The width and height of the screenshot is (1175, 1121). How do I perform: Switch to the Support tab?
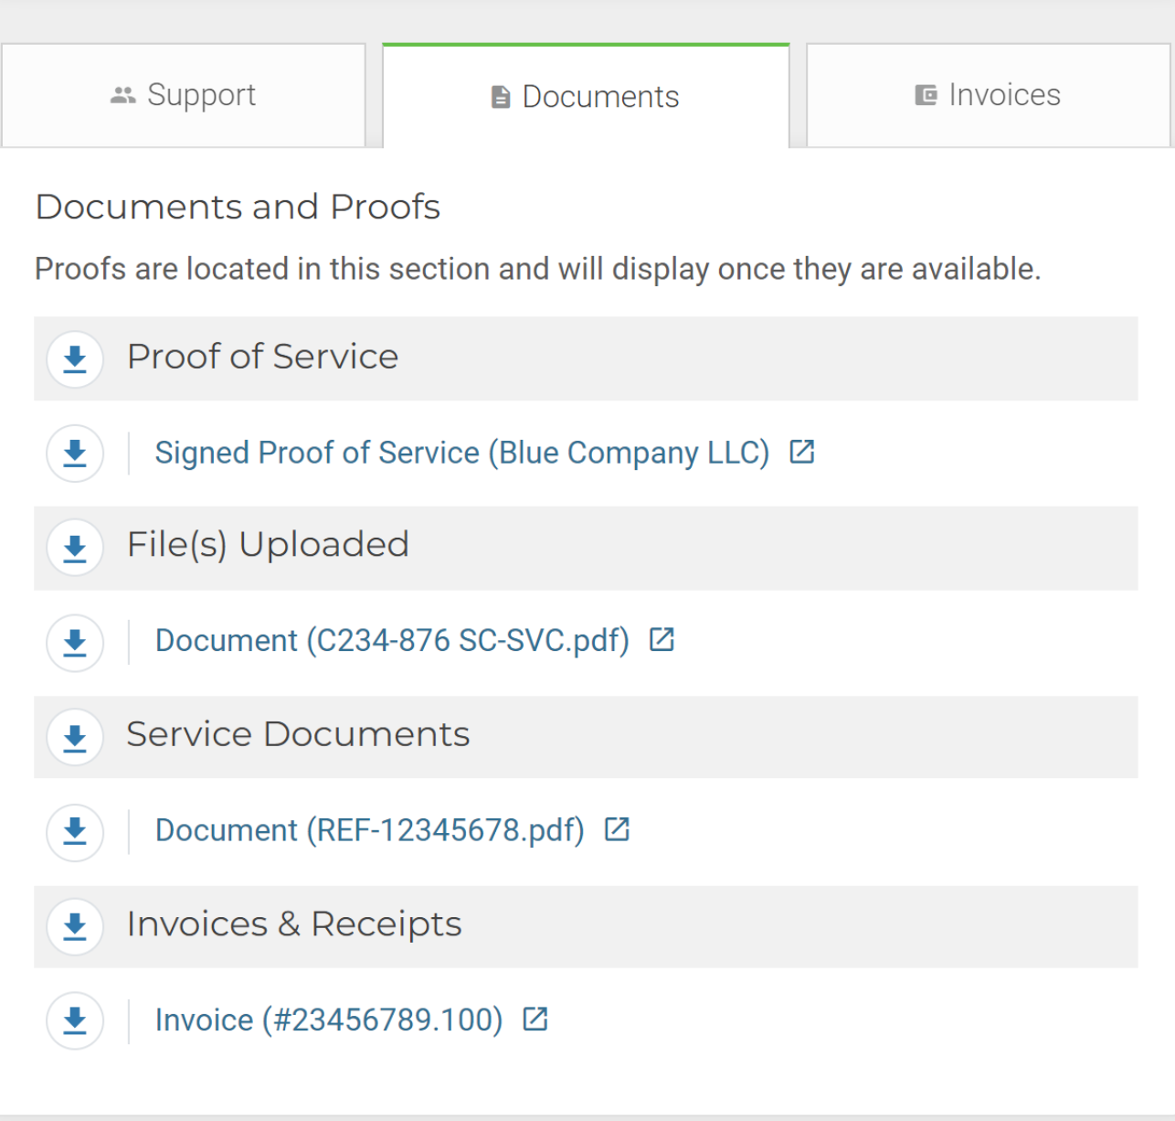click(x=183, y=95)
